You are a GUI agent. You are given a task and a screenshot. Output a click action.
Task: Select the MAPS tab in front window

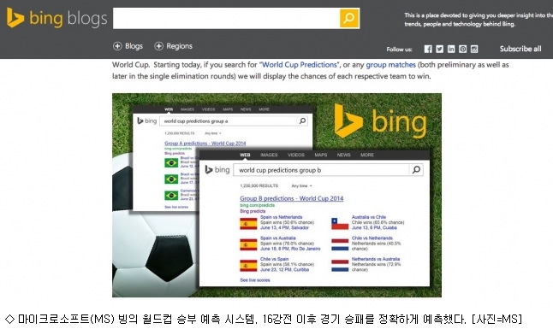click(321, 155)
